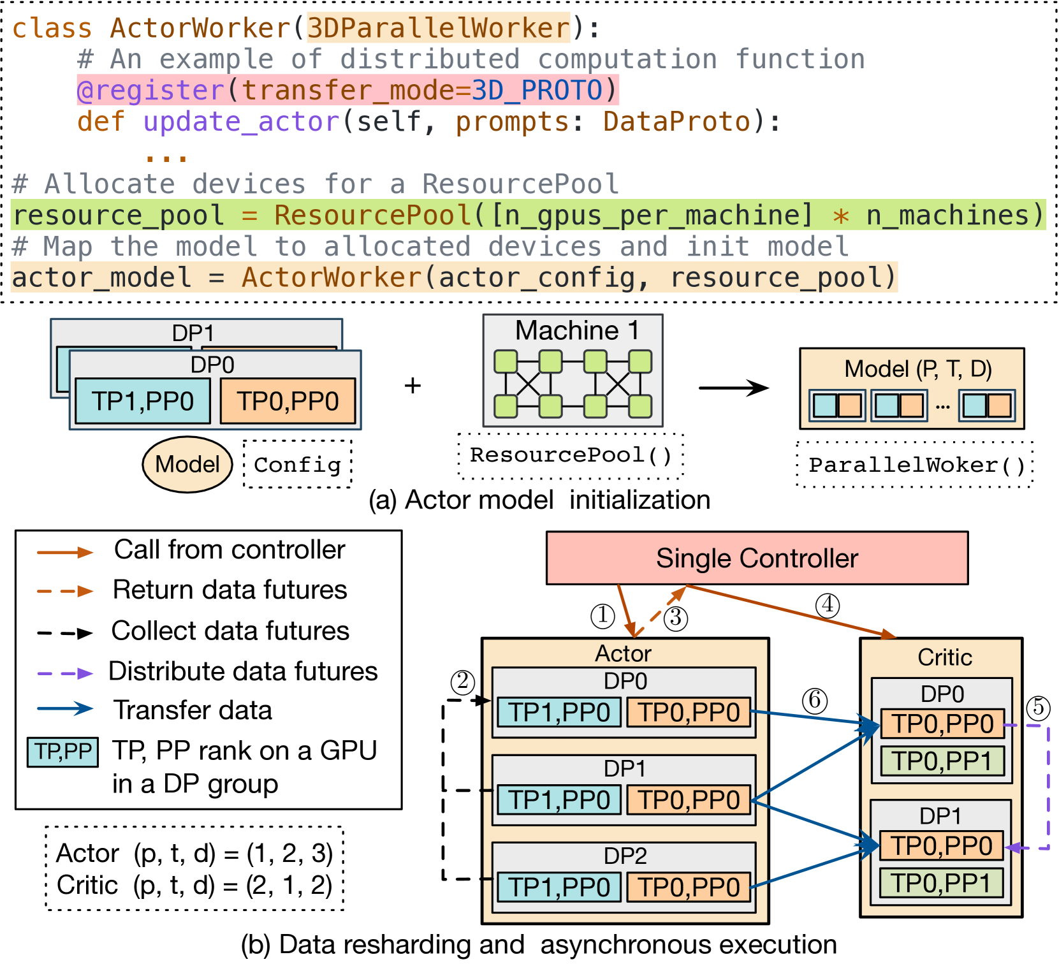The width and height of the screenshot is (1059, 971).
Task: Click "TP0,PP1" in Critic DP1 group
Action: click(941, 883)
